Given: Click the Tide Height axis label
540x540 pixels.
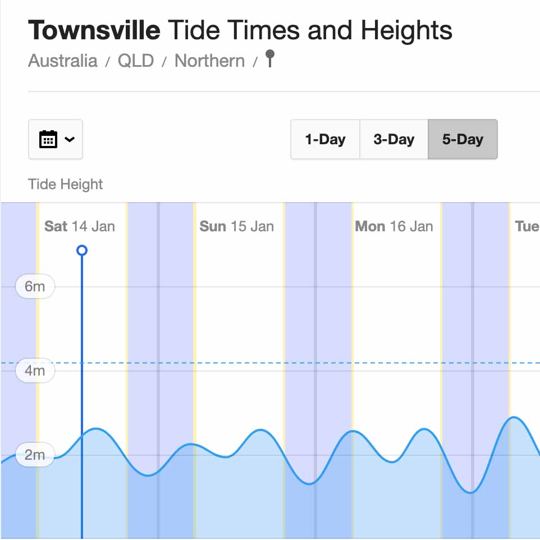Looking at the screenshot, I should [x=66, y=184].
